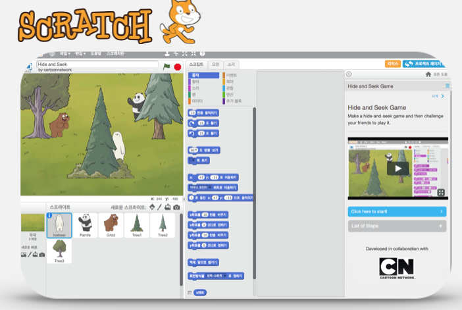The image size is (462, 310).
Task: Toggle full-screen stage mode icon beside the project title
Action: (28, 67)
